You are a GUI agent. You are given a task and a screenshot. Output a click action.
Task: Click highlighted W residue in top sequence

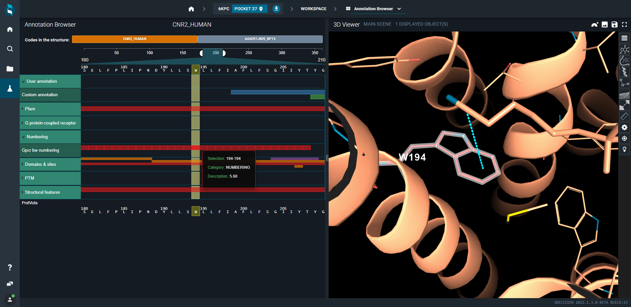coord(196,70)
